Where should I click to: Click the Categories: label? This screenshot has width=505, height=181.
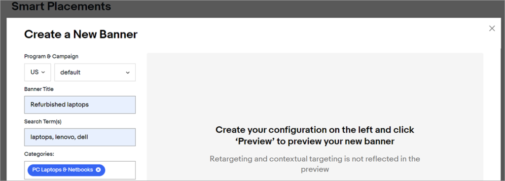pyautogui.click(x=39, y=154)
